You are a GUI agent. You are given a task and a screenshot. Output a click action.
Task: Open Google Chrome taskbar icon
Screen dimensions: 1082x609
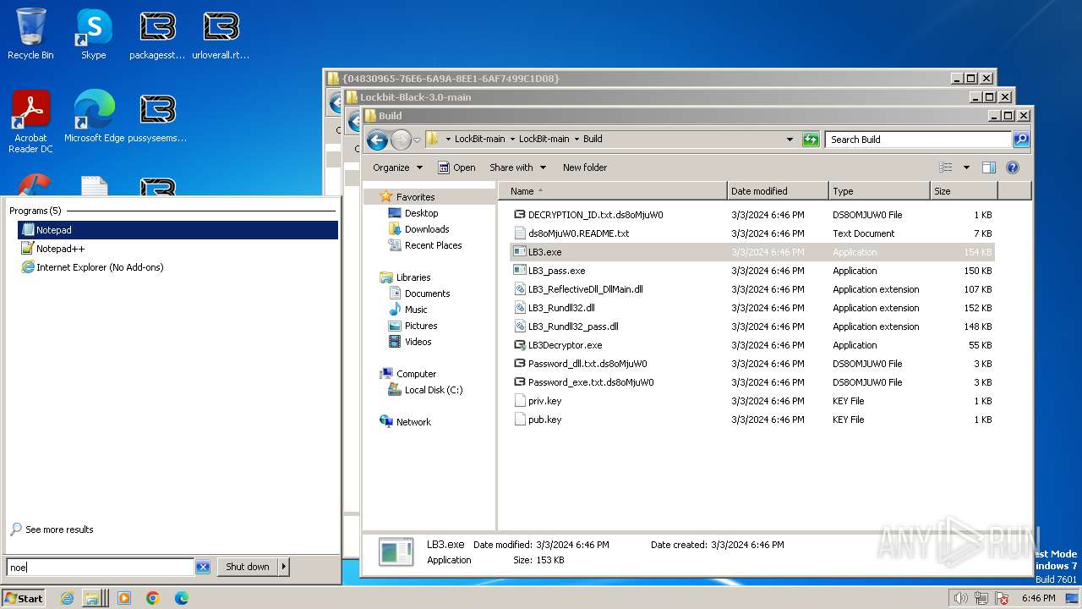click(153, 598)
